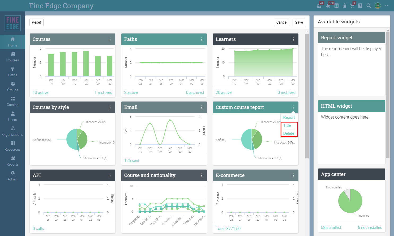Image resolution: width=394 pixels, height=236 pixels.
Task: Open the calendar icon in header
Action: click(x=336, y=6)
